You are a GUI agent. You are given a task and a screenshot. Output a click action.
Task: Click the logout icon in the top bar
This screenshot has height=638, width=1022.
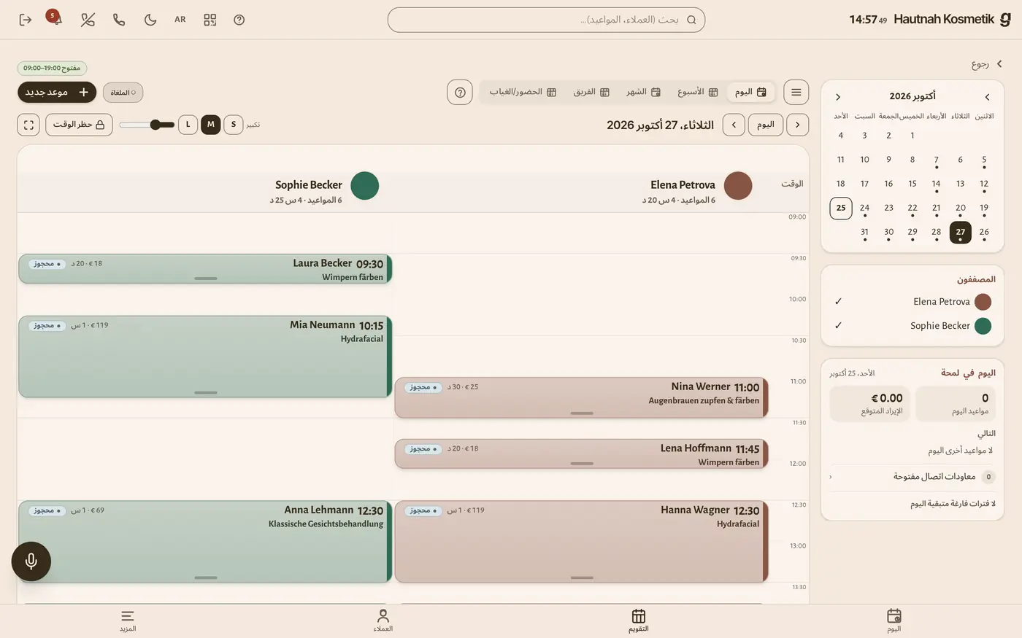26,20
